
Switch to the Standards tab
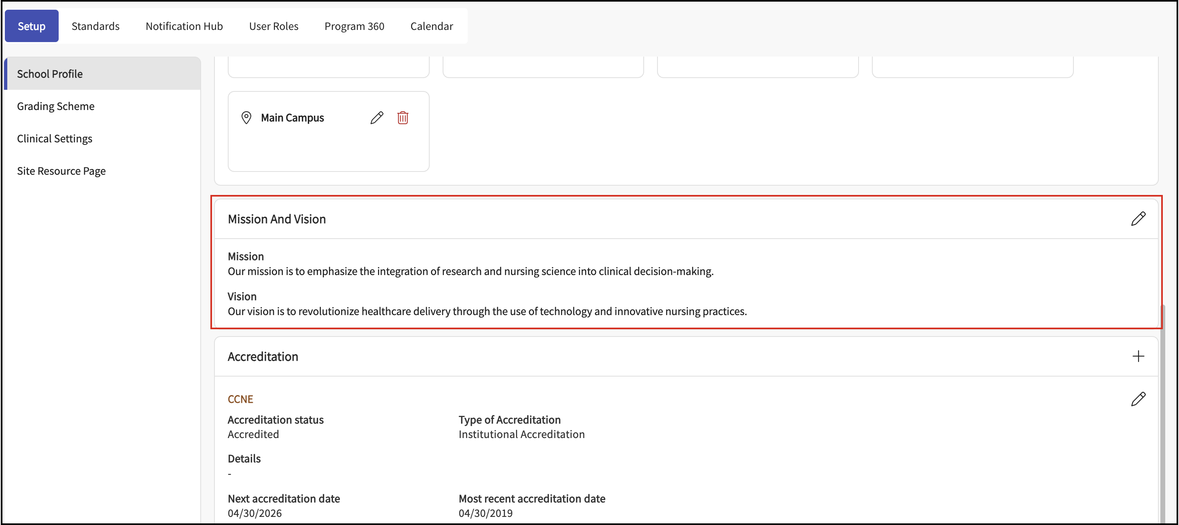pos(95,26)
